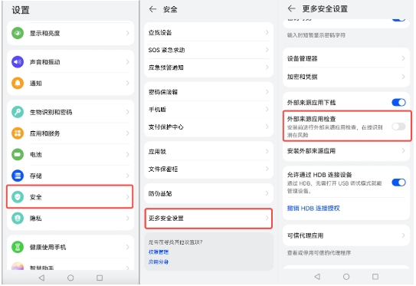416x286 pixels.
Task: Tap the hourglass Digital balance (健康使用手机) icon
Action: 18,247
